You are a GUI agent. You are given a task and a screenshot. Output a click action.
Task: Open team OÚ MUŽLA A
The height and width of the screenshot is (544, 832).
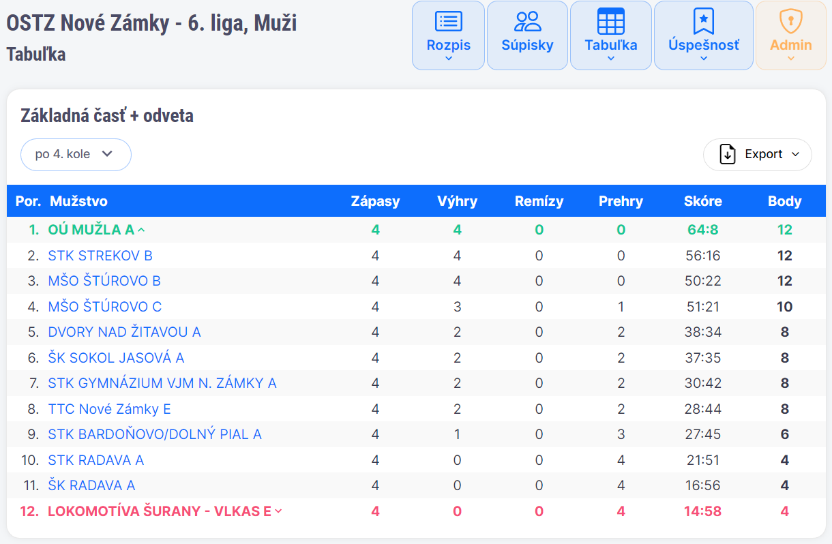(91, 230)
